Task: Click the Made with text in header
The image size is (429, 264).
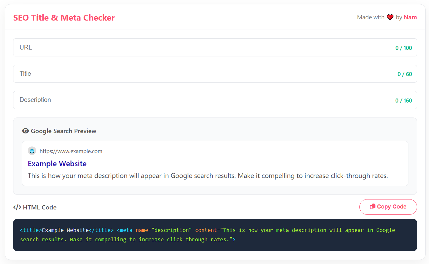Action: tap(371, 17)
